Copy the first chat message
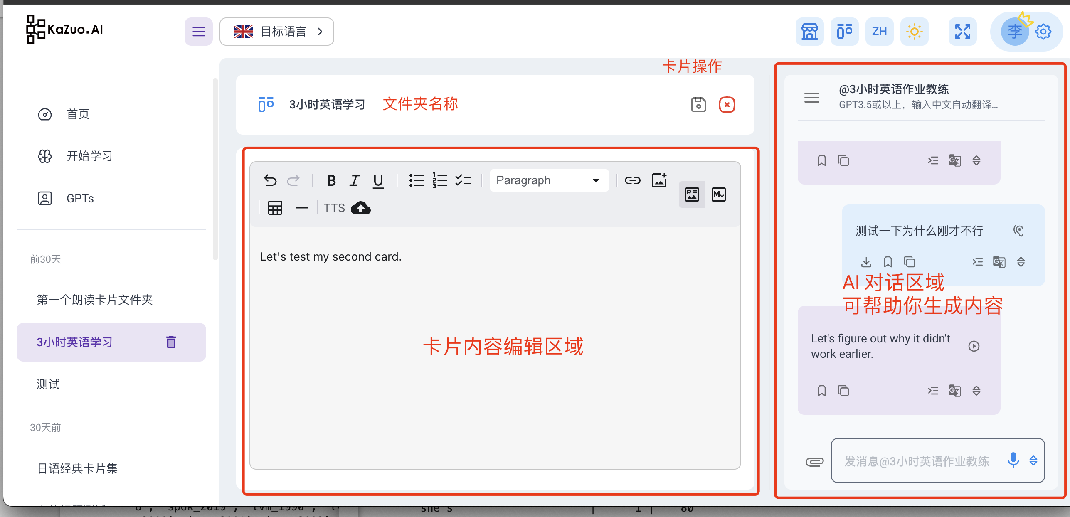1070x517 pixels. pyautogui.click(x=843, y=161)
